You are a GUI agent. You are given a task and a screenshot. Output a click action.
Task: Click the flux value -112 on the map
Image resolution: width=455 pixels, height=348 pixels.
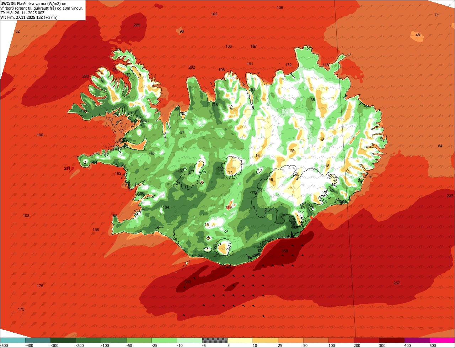point(253,192)
